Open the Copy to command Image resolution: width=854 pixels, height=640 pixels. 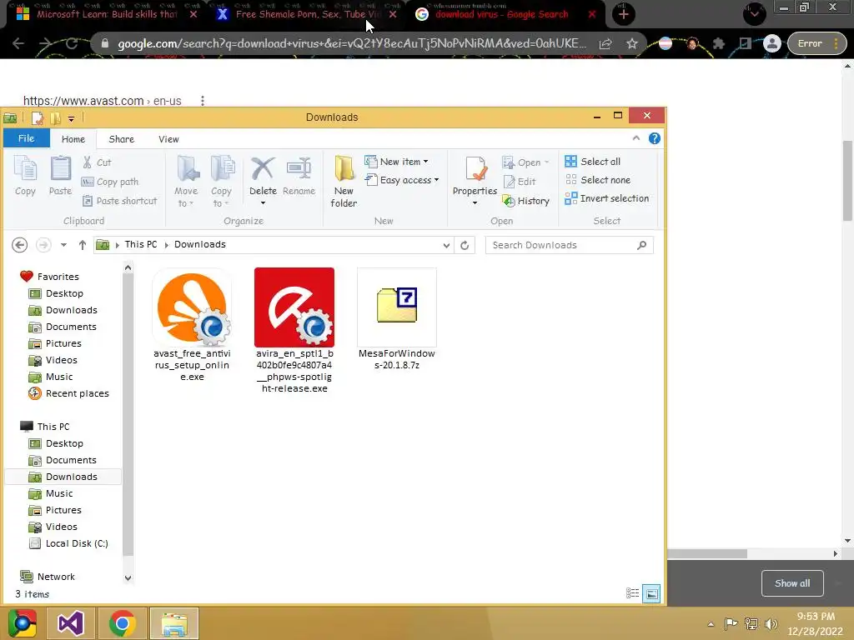pyautogui.click(x=221, y=181)
